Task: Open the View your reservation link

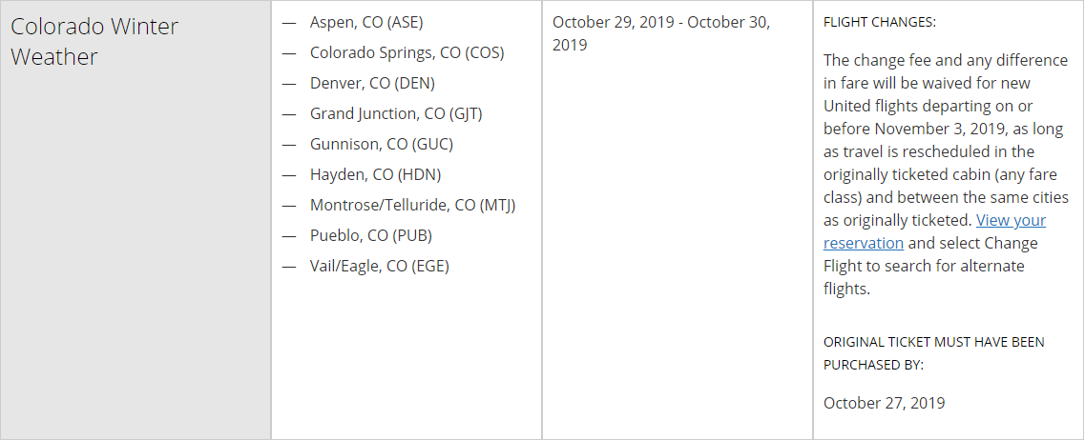Action: point(934,231)
